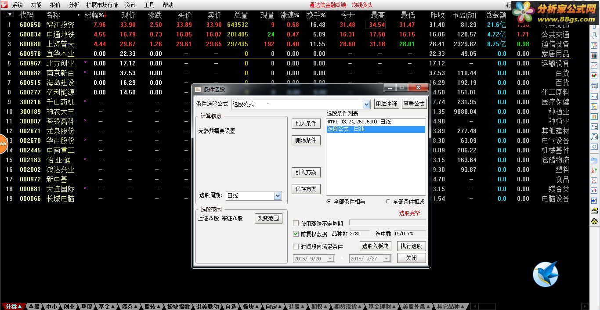
Task: Open the 分析 menu
Action: pos(74,5)
